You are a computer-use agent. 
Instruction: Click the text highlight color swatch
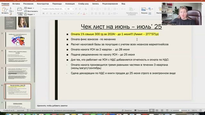pos(78,13)
